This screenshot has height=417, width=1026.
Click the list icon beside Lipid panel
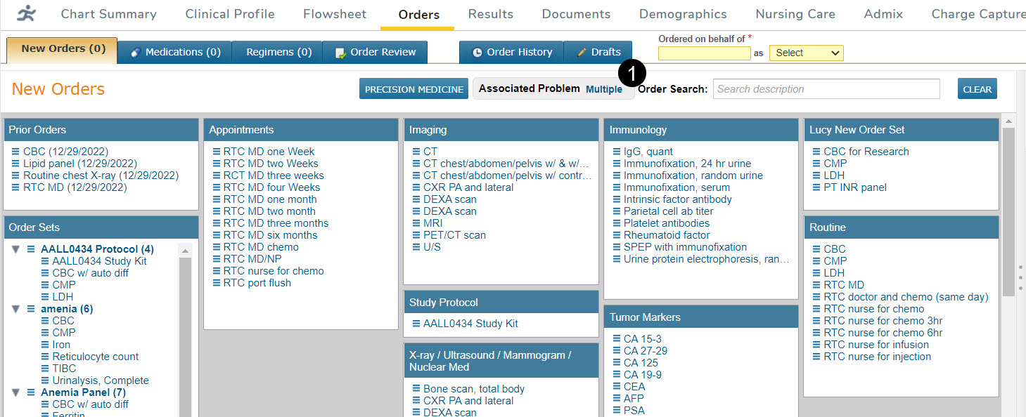(x=16, y=164)
